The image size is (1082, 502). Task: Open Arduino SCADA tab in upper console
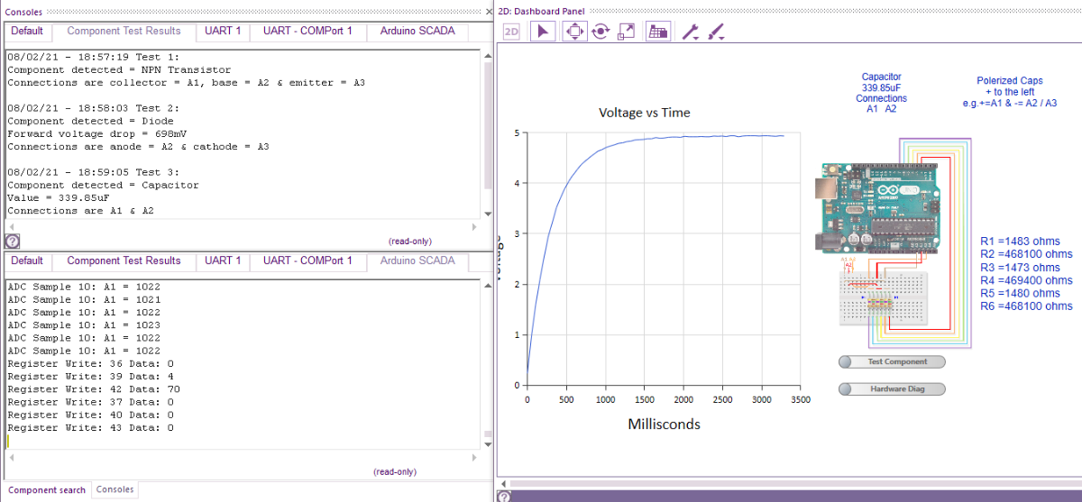tap(417, 31)
